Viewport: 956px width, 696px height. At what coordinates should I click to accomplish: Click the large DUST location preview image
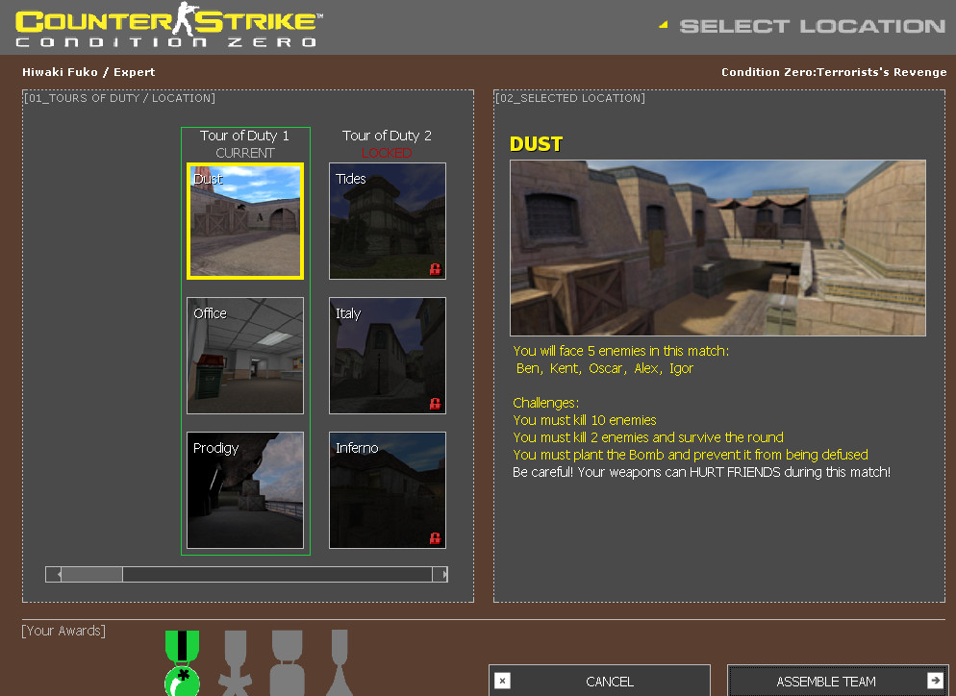[x=717, y=248]
